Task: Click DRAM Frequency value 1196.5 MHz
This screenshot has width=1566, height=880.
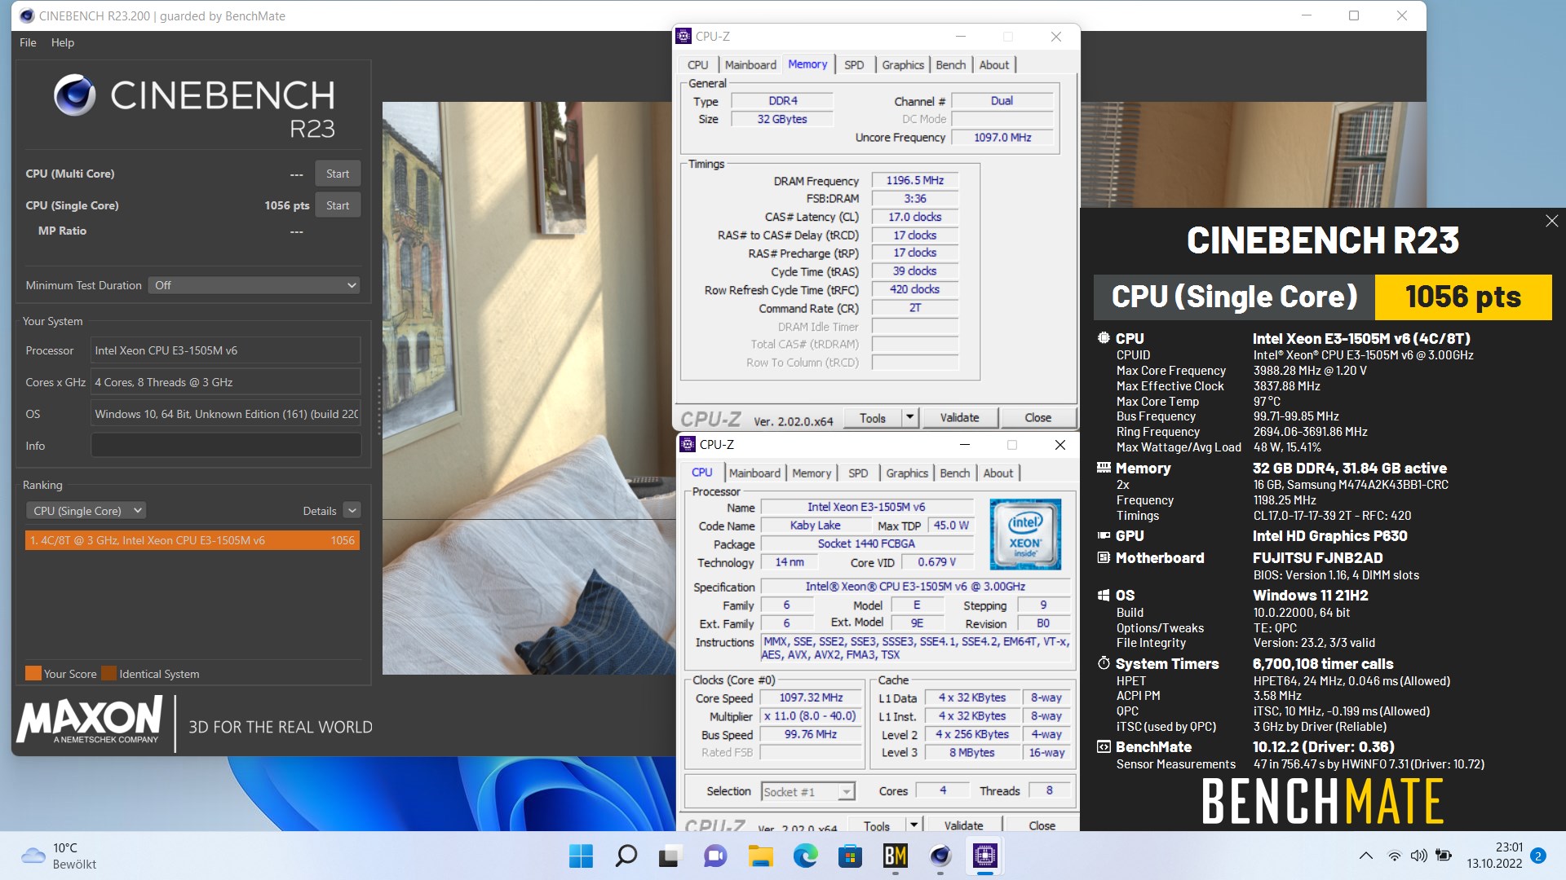Action: [914, 180]
